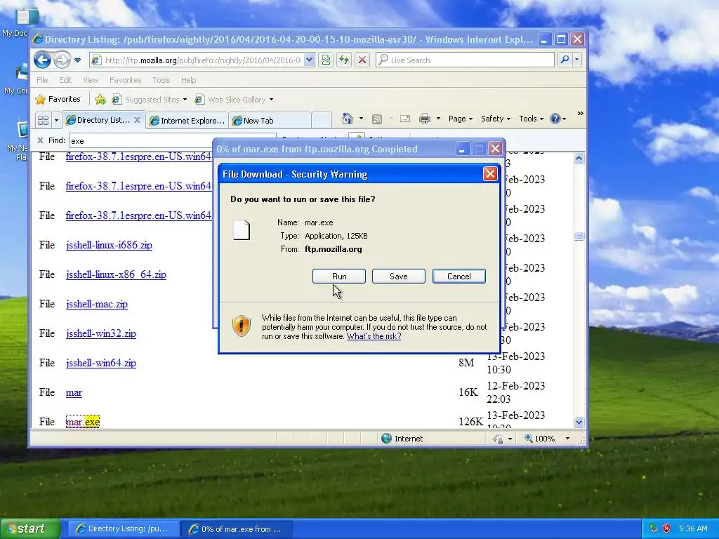Click the Quick Tabs grid icon
This screenshot has width=719, height=539.
(x=43, y=121)
